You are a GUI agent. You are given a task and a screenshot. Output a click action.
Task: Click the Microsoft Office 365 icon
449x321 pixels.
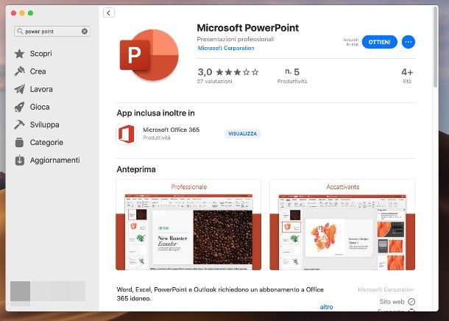[x=127, y=134]
